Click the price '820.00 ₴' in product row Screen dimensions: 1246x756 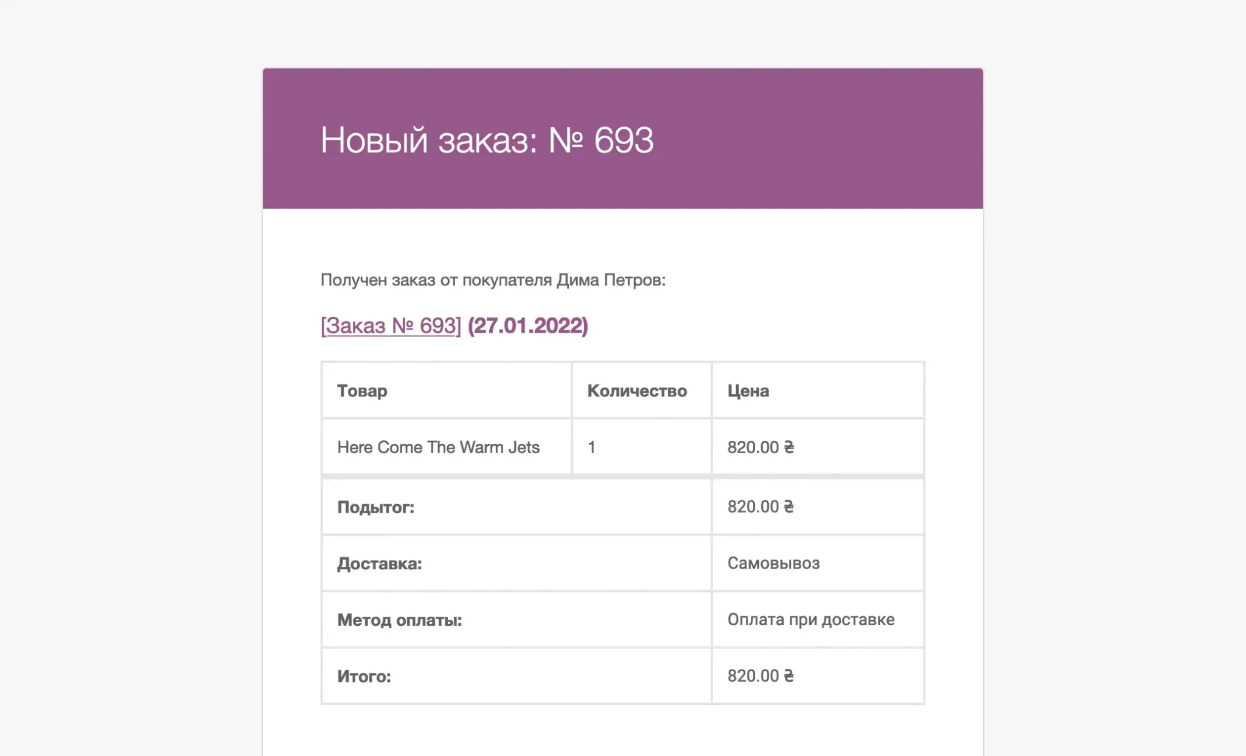point(762,446)
